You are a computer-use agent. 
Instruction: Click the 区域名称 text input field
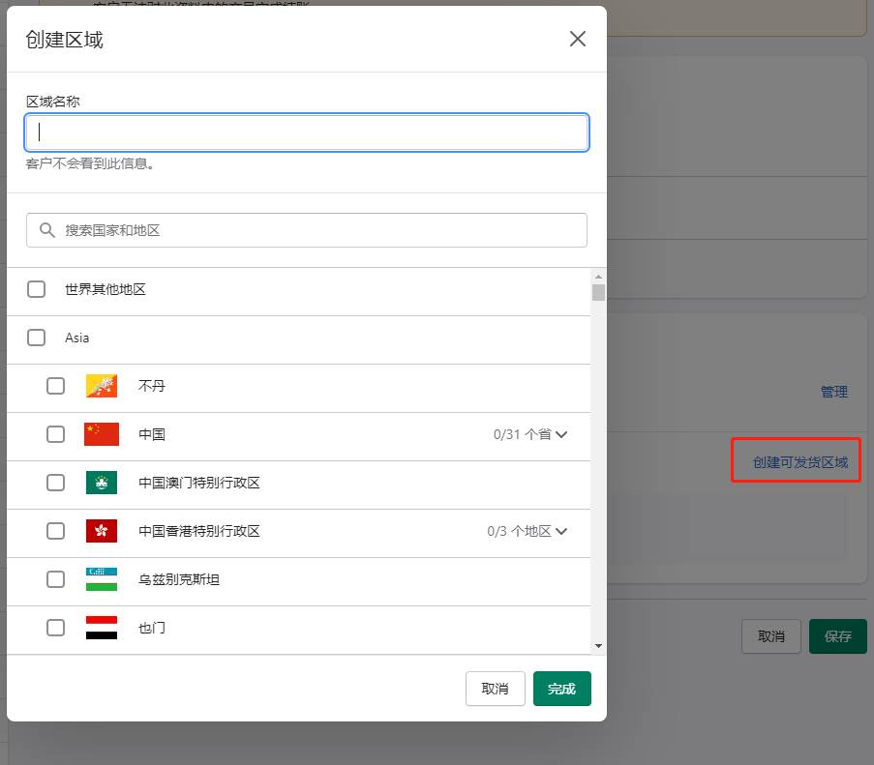click(x=307, y=132)
